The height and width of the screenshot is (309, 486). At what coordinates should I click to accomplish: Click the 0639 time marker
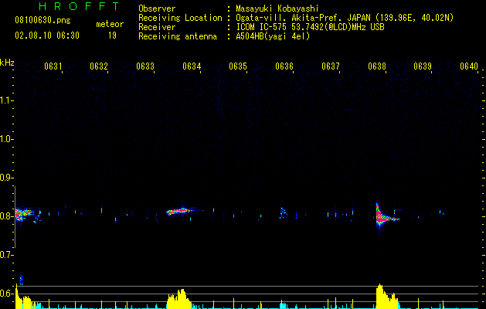point(423,66)
